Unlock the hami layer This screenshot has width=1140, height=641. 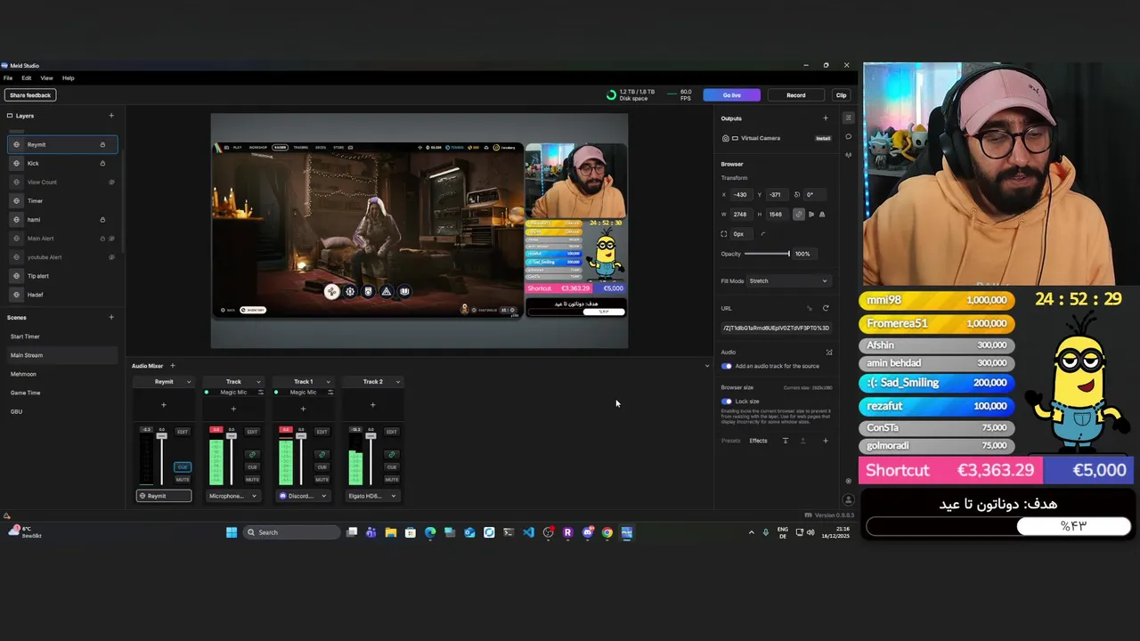pyautogui.click(x=102, y=219)
